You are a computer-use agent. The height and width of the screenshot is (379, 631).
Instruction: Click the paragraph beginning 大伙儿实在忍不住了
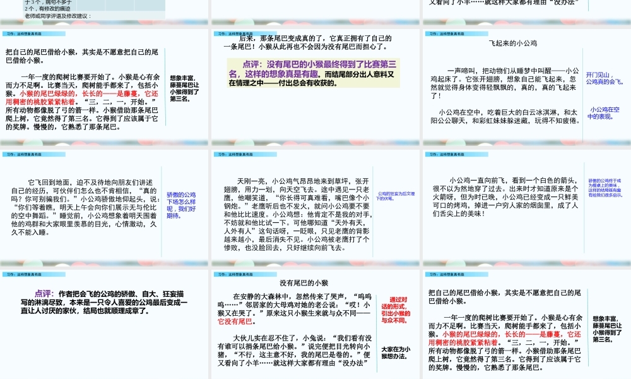point(295,351)
